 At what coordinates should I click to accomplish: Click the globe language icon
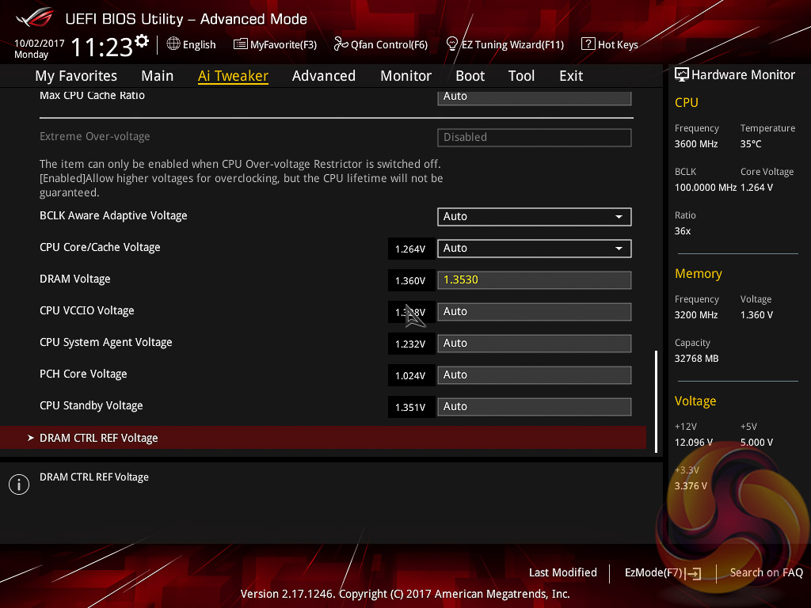[x=173, y=44]
